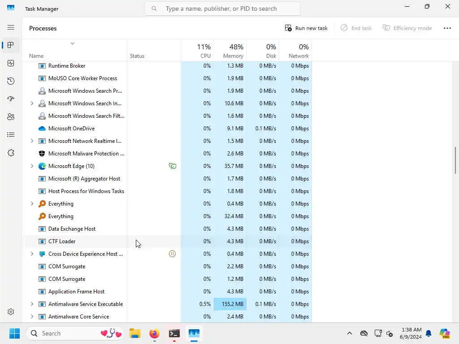Open Startup apps sidebar icon
Screen dimensions: 459x344
11,99
